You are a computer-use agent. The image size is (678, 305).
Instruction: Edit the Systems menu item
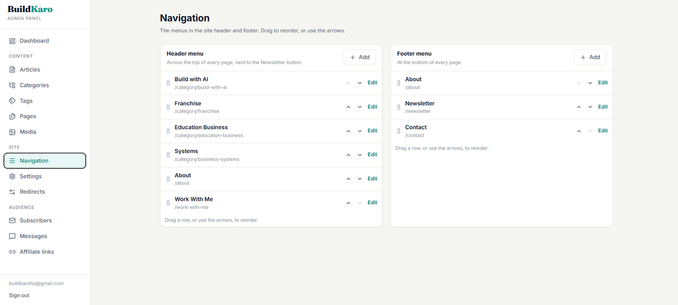tap(372, 155)
